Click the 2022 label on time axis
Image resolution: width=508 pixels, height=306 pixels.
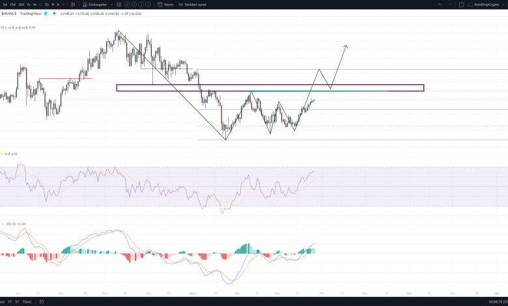[x=193, y=294]
